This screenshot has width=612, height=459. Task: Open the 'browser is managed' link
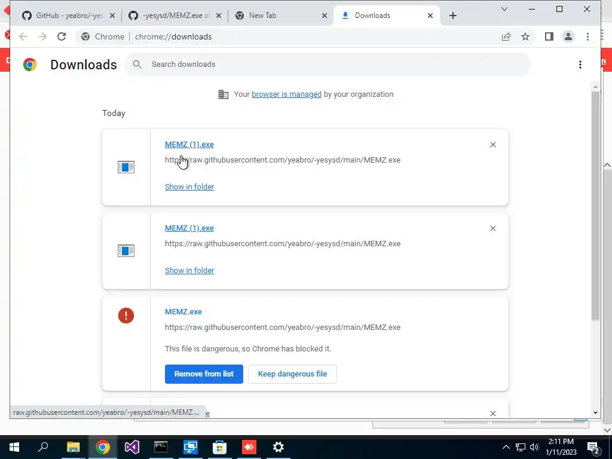[x=286, y=94]
